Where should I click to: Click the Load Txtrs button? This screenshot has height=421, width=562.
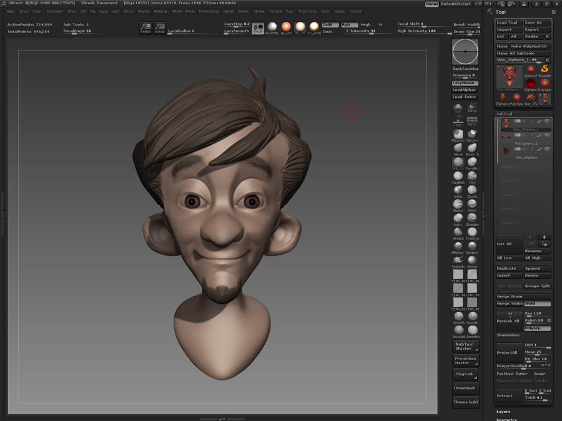pyautogui.click(x=465, y=97)
